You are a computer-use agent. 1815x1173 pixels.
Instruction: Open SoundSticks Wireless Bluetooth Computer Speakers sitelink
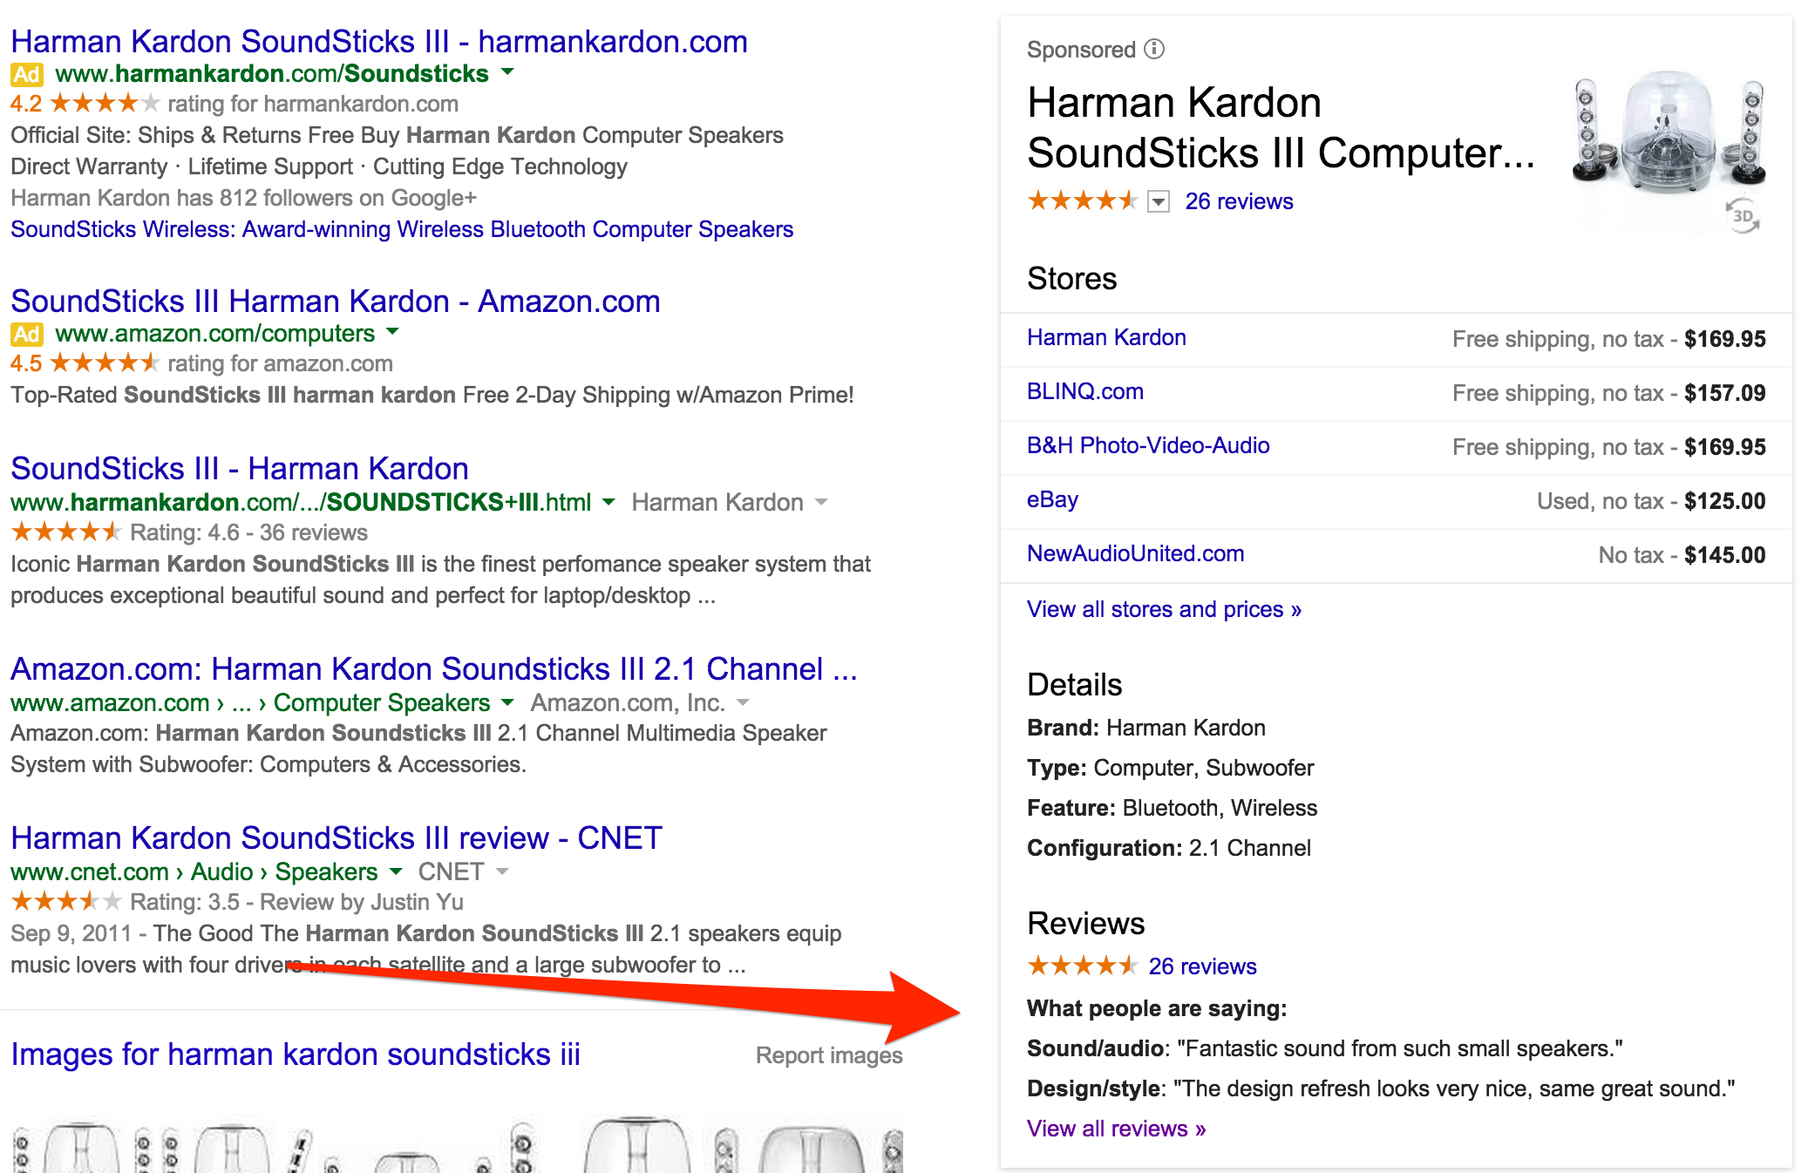(402, 229)
